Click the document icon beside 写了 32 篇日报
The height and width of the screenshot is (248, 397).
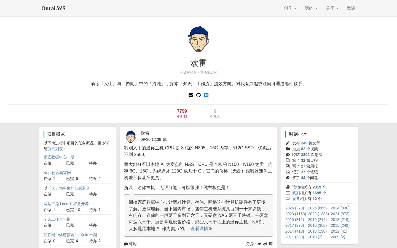(x=288, y=160)
